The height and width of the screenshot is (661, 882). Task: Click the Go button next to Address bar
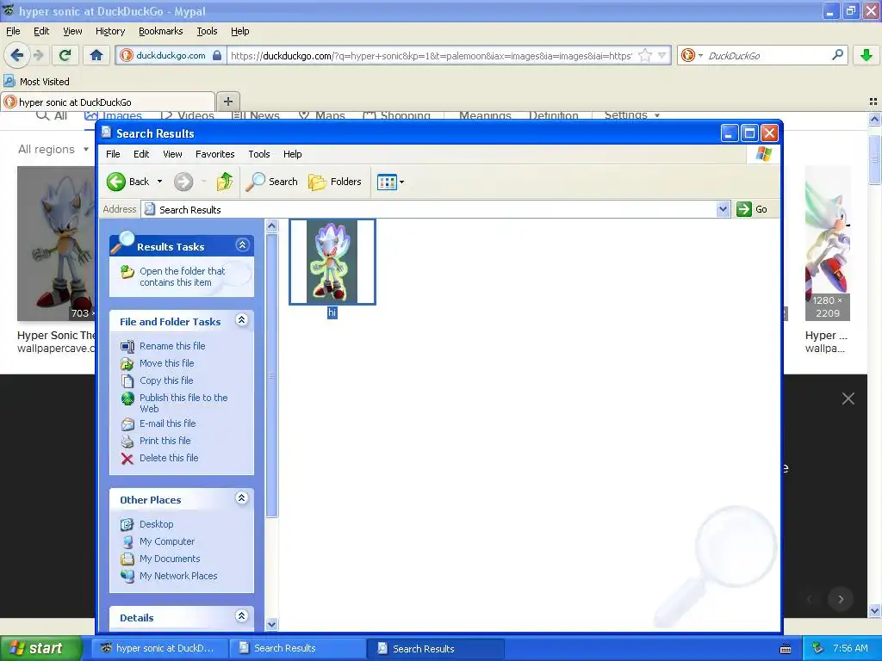pyautogui.click(x=752, y=210)
